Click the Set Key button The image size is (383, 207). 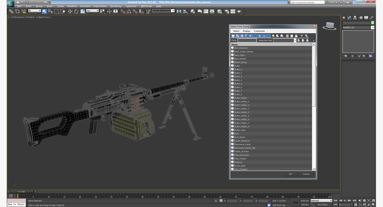click(305, 205)
